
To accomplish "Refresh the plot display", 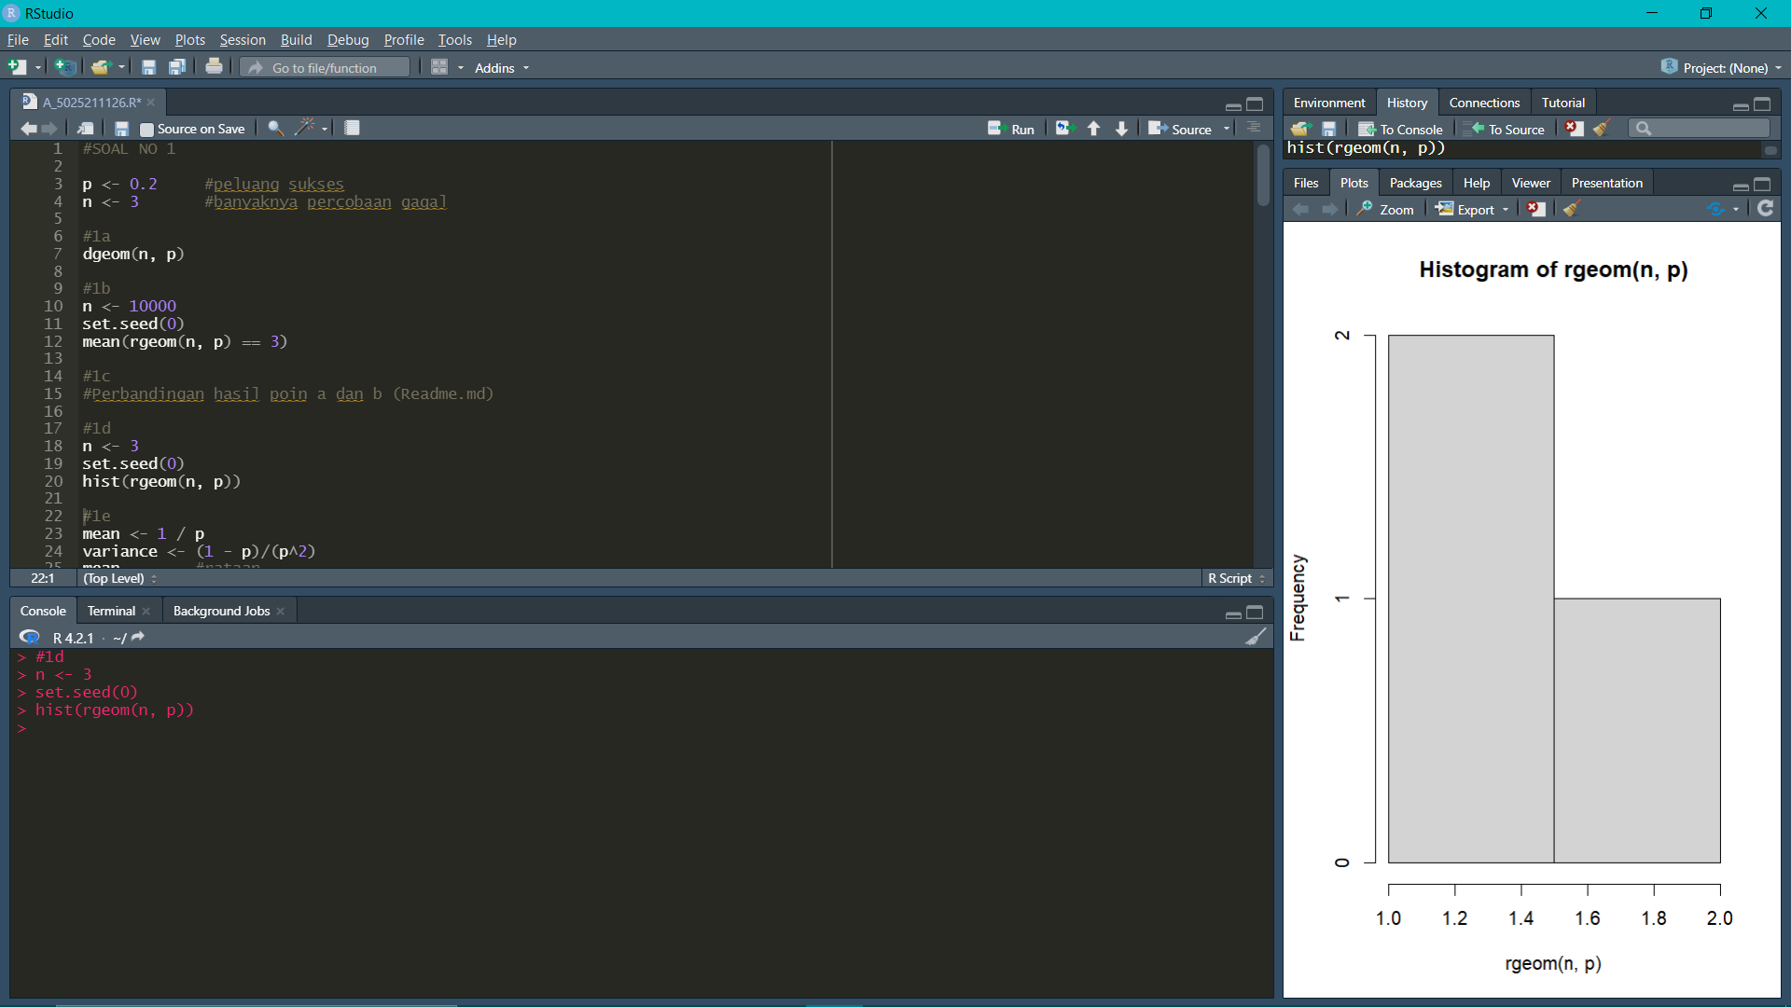I will (x=1764, y=209).
